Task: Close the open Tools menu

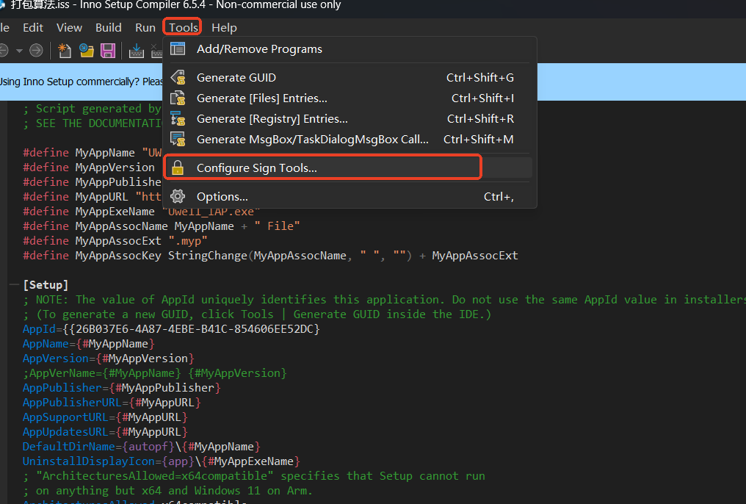Action: [183, 28]
